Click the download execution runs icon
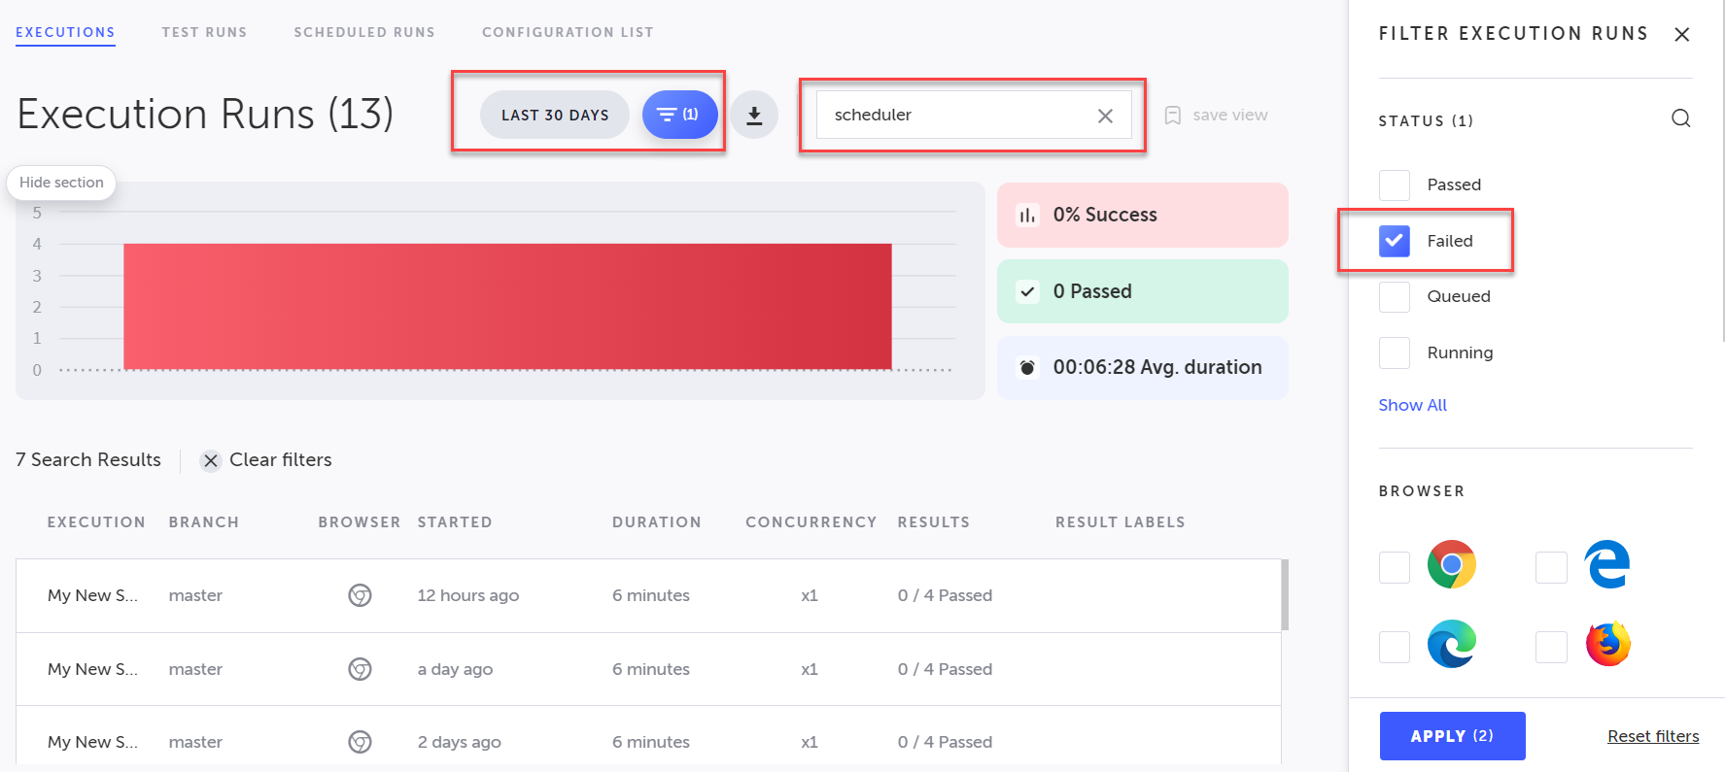Image resolution: width=1725 pixels, height=772 pixels. tap(754, 116)
